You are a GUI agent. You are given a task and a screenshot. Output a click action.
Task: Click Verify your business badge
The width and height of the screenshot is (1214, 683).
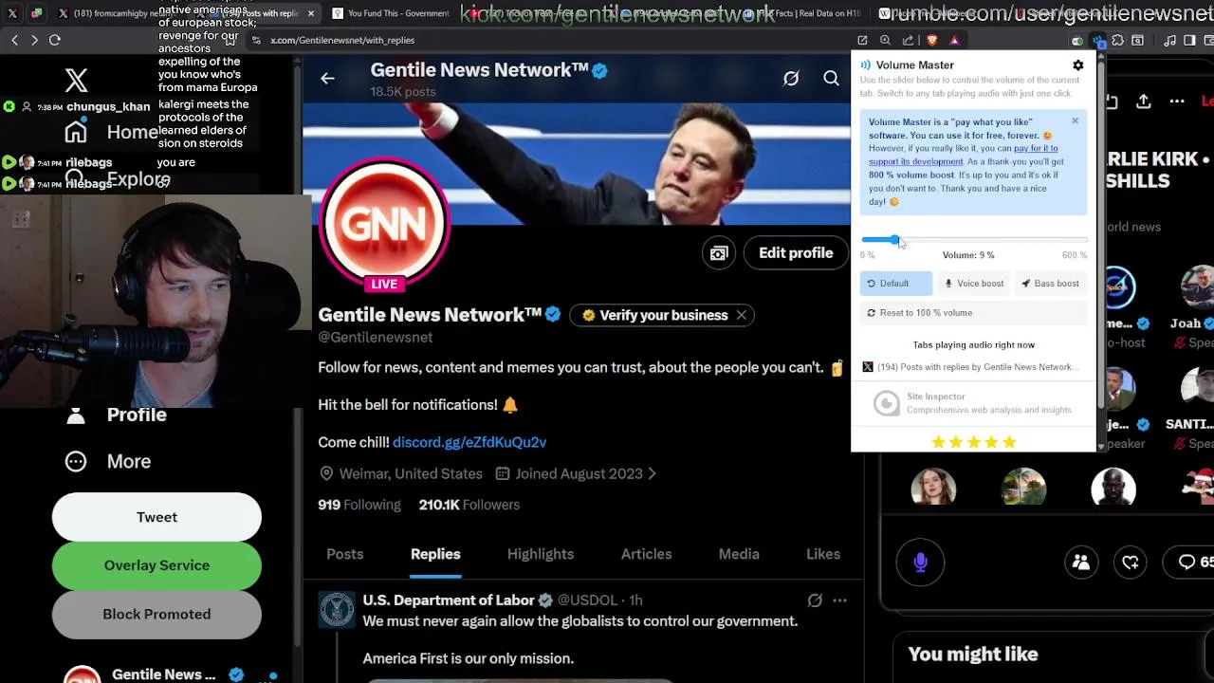click(x=654, y=315)
